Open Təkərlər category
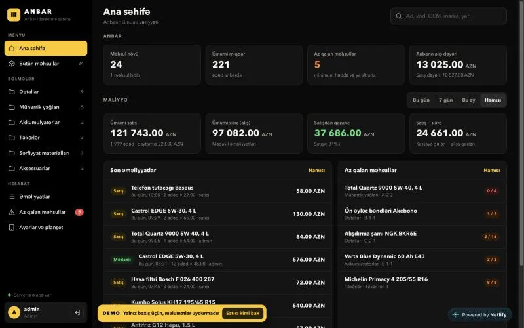The height and width of the screenshot is (328, 524). pyautogui.click(x=46, y=138)
